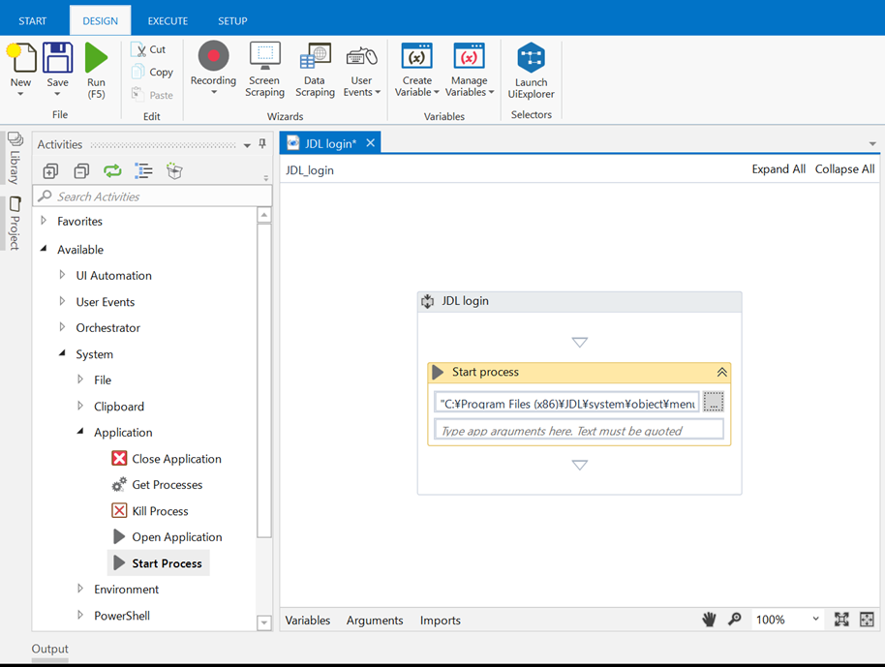Expand the Clipboard subcategory

point(80,406)
